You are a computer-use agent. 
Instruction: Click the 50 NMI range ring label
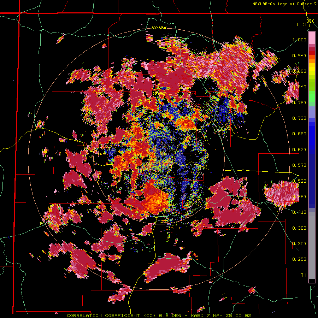(159, 94)
